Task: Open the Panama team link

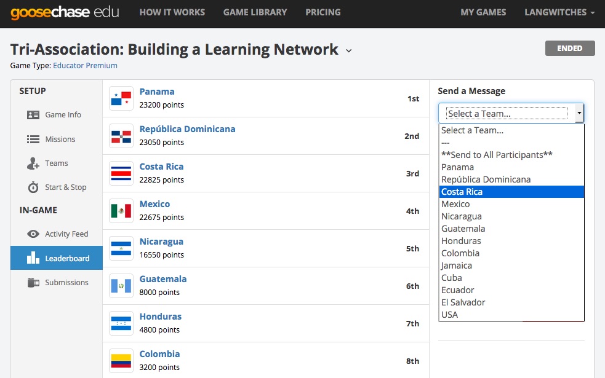Action: [x=157, y=92]
